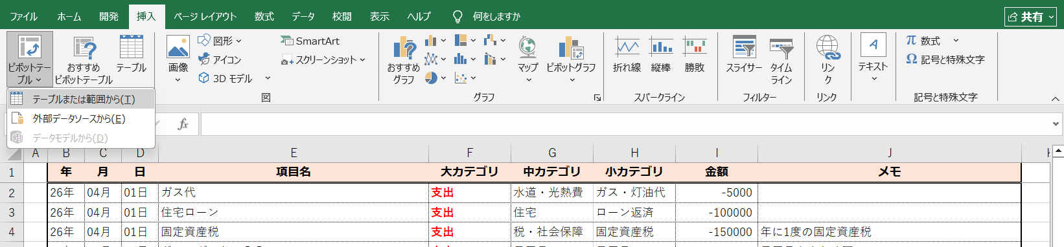Collapse the ribbon with the chevron
This screenshot has width=1064, height=247.
point(1056,99)
